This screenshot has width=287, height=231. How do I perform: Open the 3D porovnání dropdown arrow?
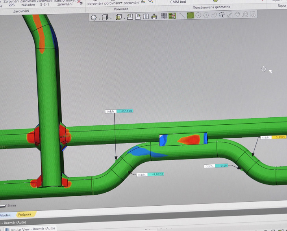[121, 3]
